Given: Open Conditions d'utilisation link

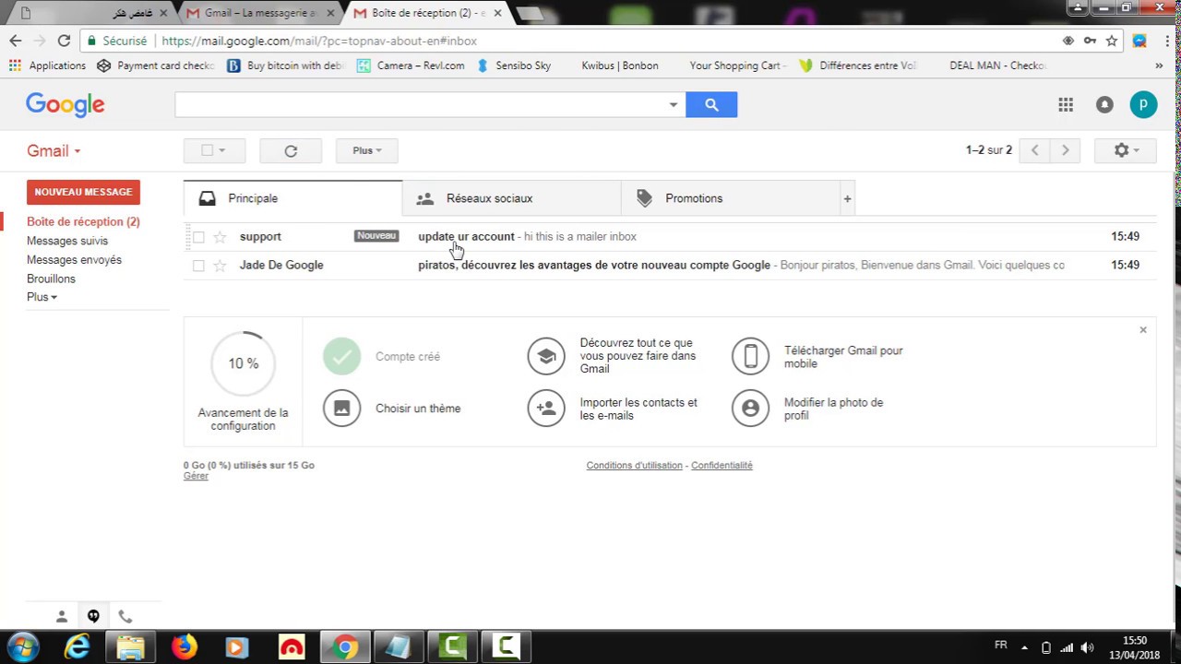Looking at the screenshot, I should 634,466.
